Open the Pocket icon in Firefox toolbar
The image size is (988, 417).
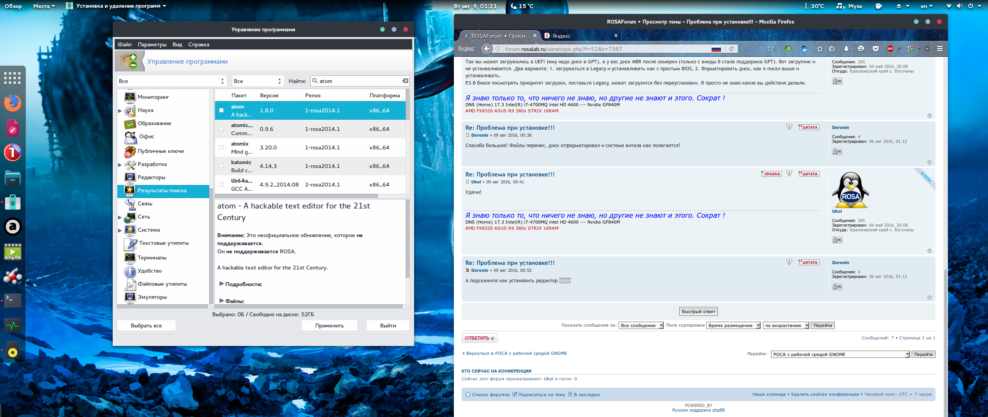point(876,49)
